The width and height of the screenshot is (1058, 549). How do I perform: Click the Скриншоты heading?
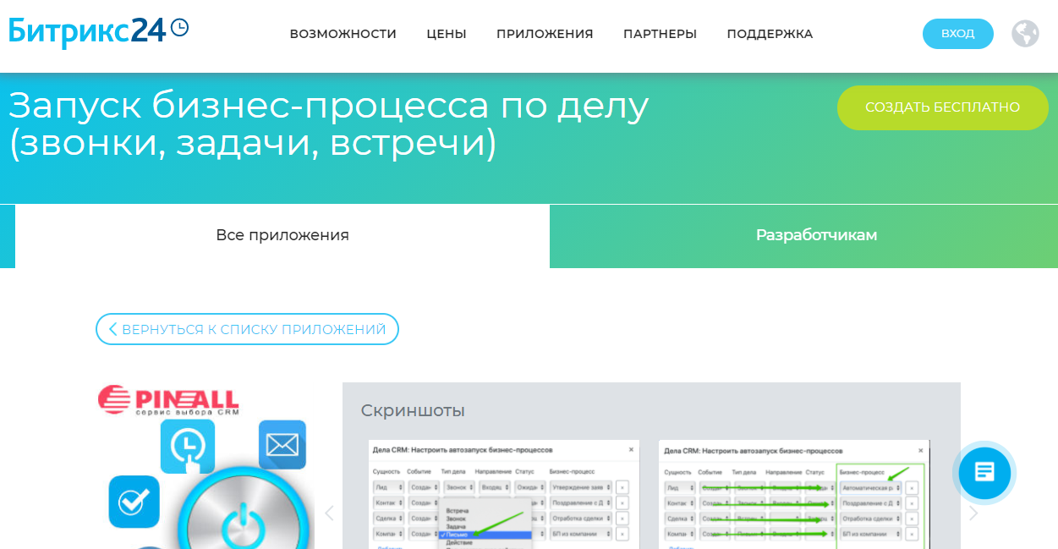(413, 410)
